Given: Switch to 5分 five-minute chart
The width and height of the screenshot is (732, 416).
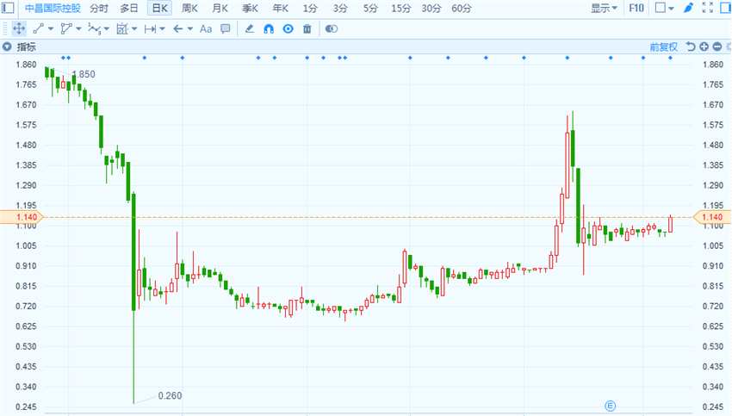Looking at the screenshot, I should [370, 9].
